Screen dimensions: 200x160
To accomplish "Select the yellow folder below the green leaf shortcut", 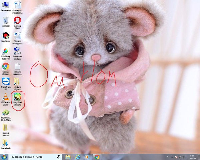I will click(x=6, y=130).
